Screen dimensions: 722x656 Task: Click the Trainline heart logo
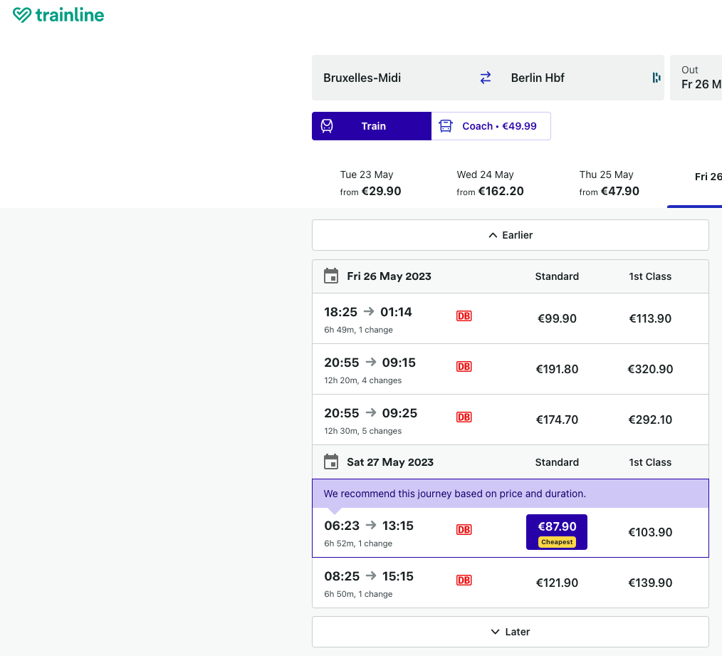tap(23, 15)
